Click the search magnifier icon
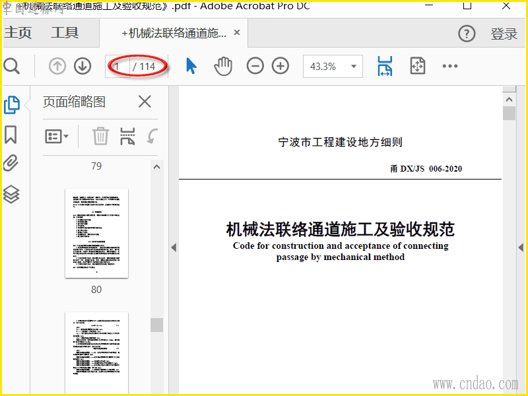 click(x=12, y=66)
